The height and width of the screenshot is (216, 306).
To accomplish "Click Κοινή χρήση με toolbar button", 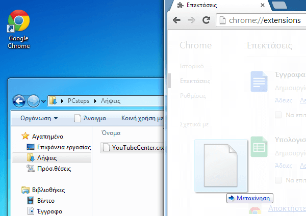I will (x=142, y=118).
